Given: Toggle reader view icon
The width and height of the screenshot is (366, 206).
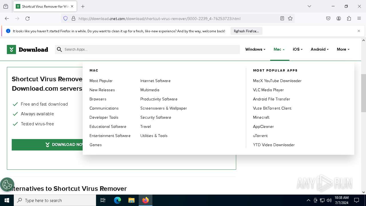Looking at the screenshot, I should pos(282,18).
